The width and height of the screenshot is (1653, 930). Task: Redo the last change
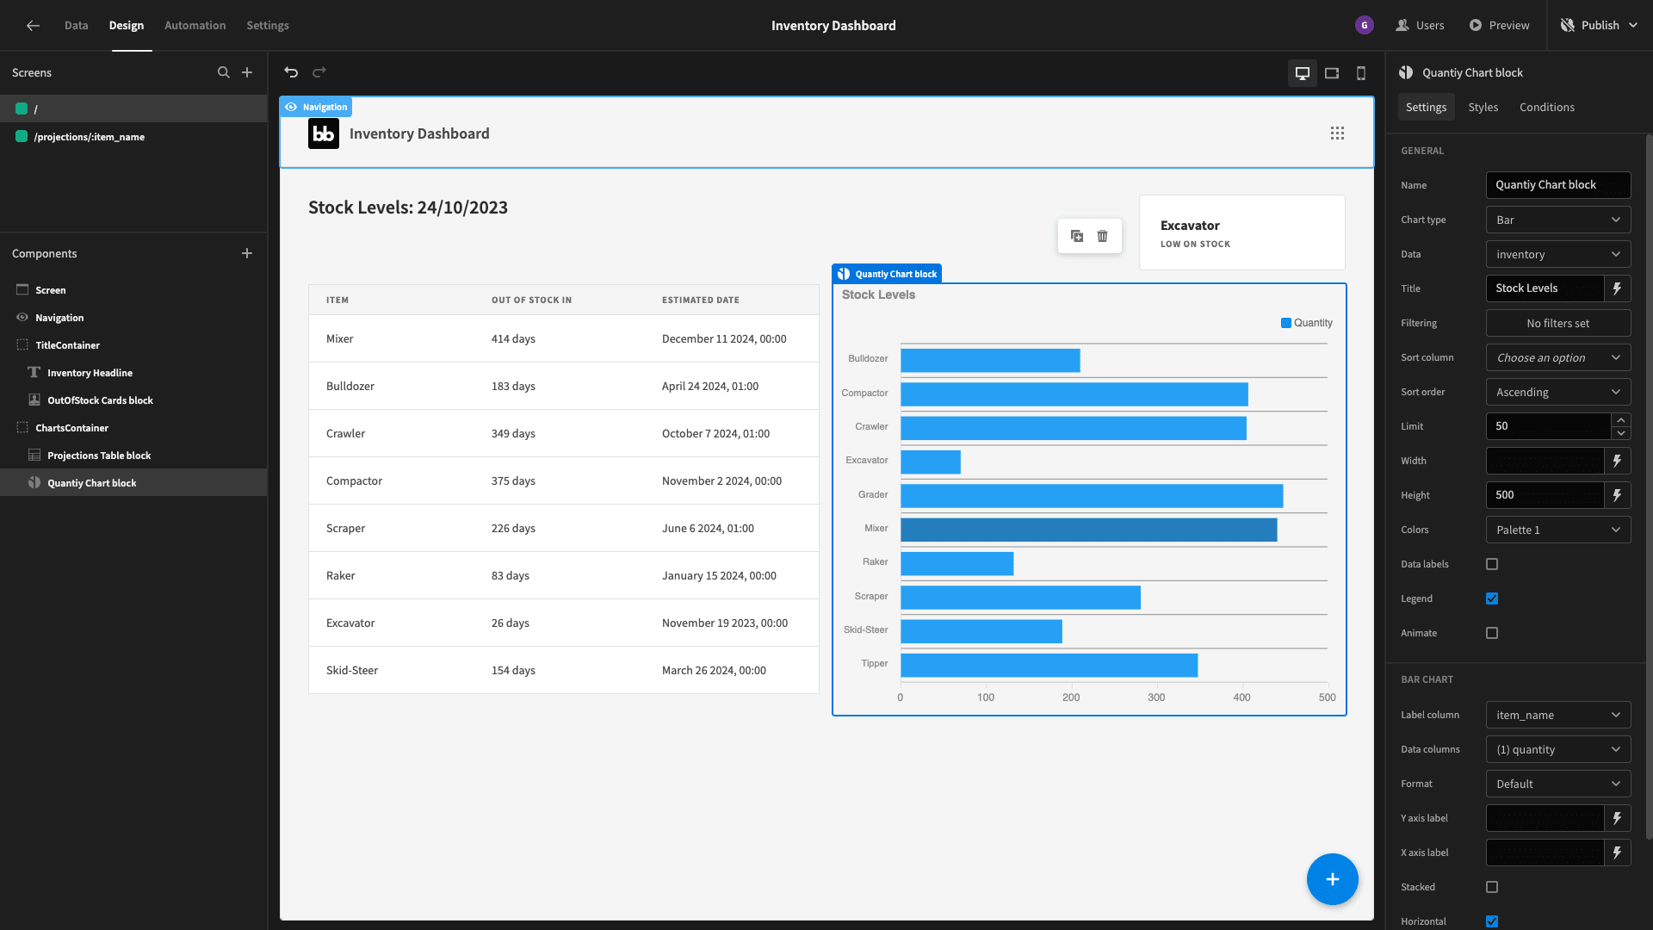point(319,72)
